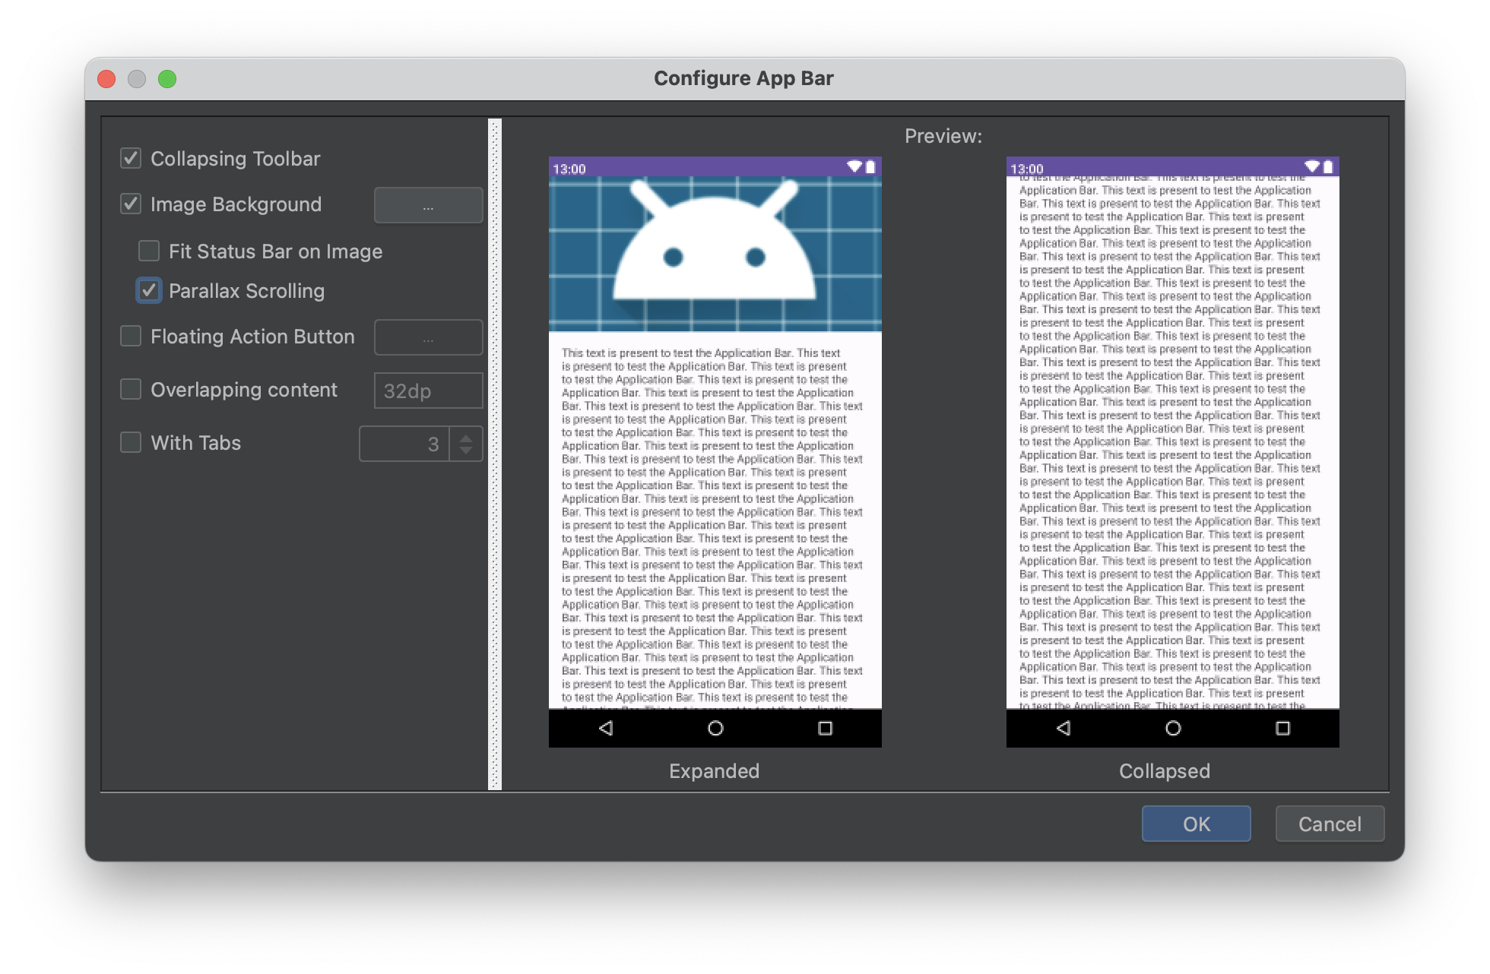Tap back icon in Expanded preview
This screenshot has width=1490, height=974.
click(606, 728)
